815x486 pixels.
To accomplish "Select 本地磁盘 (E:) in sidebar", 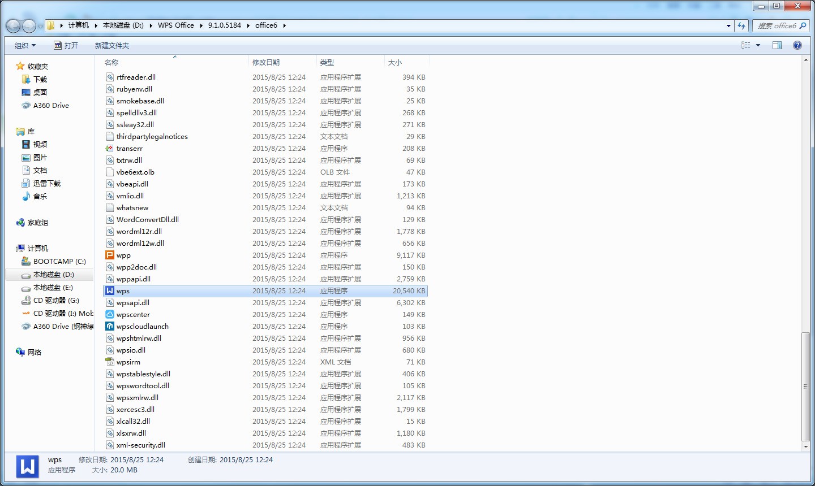I will click(x=53, y=287).
